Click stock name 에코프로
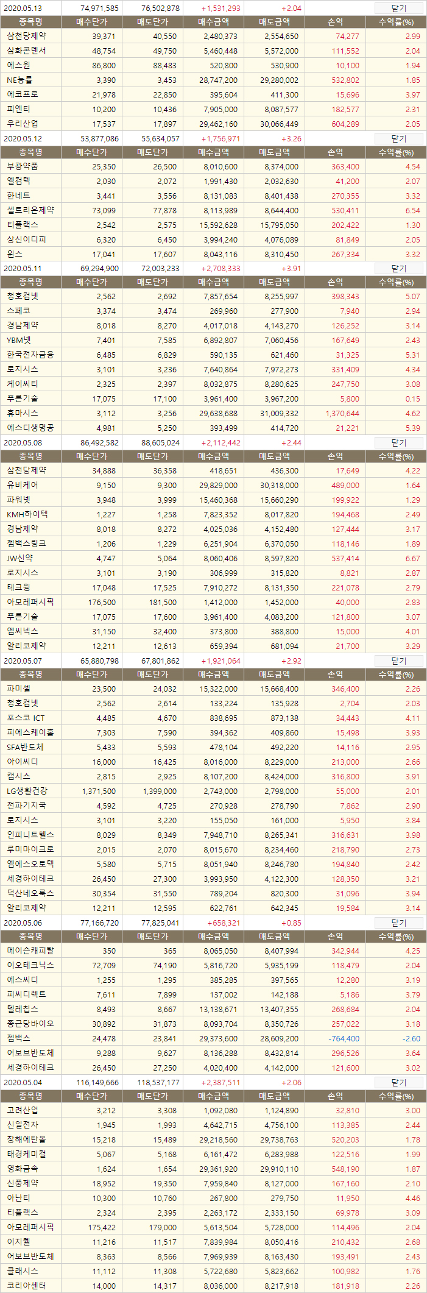The image size is (427, 1293). [x=23, y=94]
